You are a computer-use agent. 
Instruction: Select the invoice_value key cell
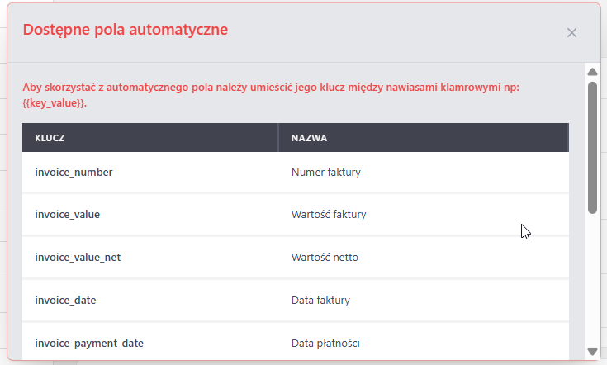68,215
